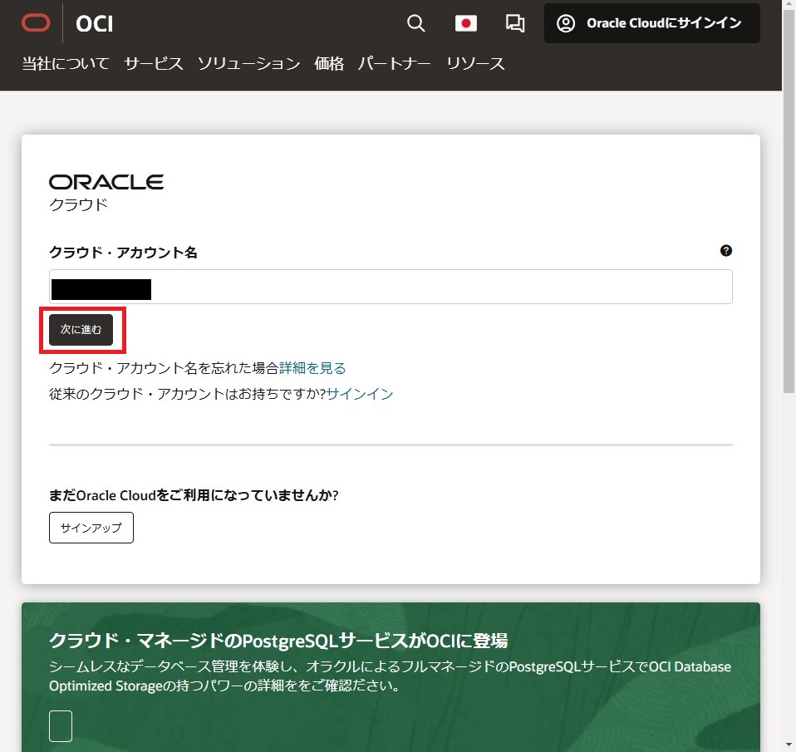The image size is (796, 752).
Task: Open the リソース menu
Action: 474,62
